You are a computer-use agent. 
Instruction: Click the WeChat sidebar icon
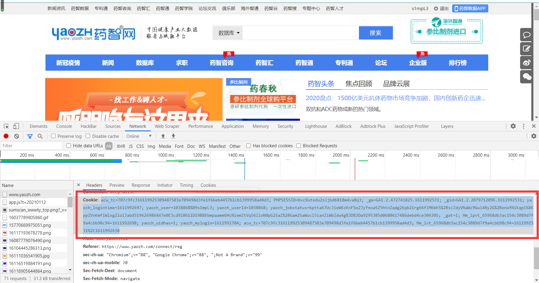tap(526, 77)
